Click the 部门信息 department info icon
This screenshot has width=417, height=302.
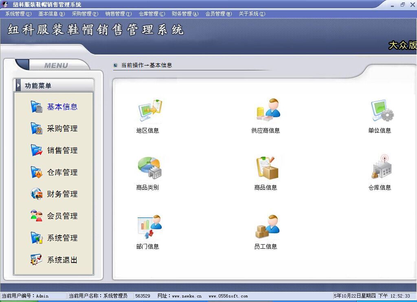149,227
